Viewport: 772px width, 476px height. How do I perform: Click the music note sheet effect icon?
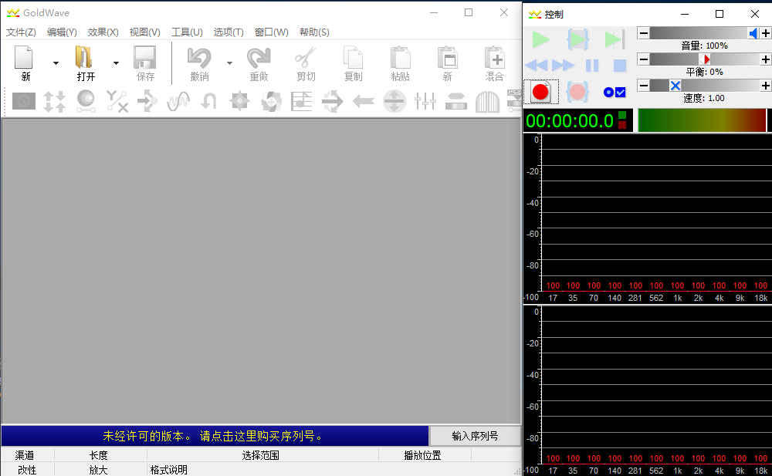pyautogui.click(x=301, y=101)
